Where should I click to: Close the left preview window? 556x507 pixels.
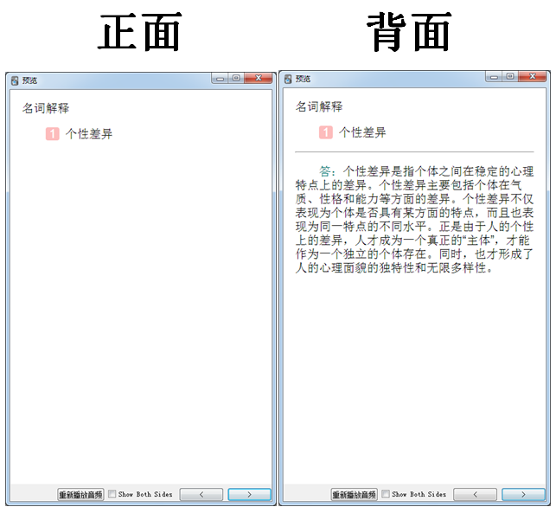[259, 78]
